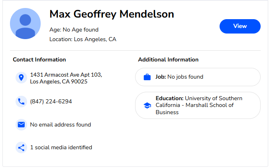
Task: Click the profile avatar placeholder image
Action: [25, 24]
